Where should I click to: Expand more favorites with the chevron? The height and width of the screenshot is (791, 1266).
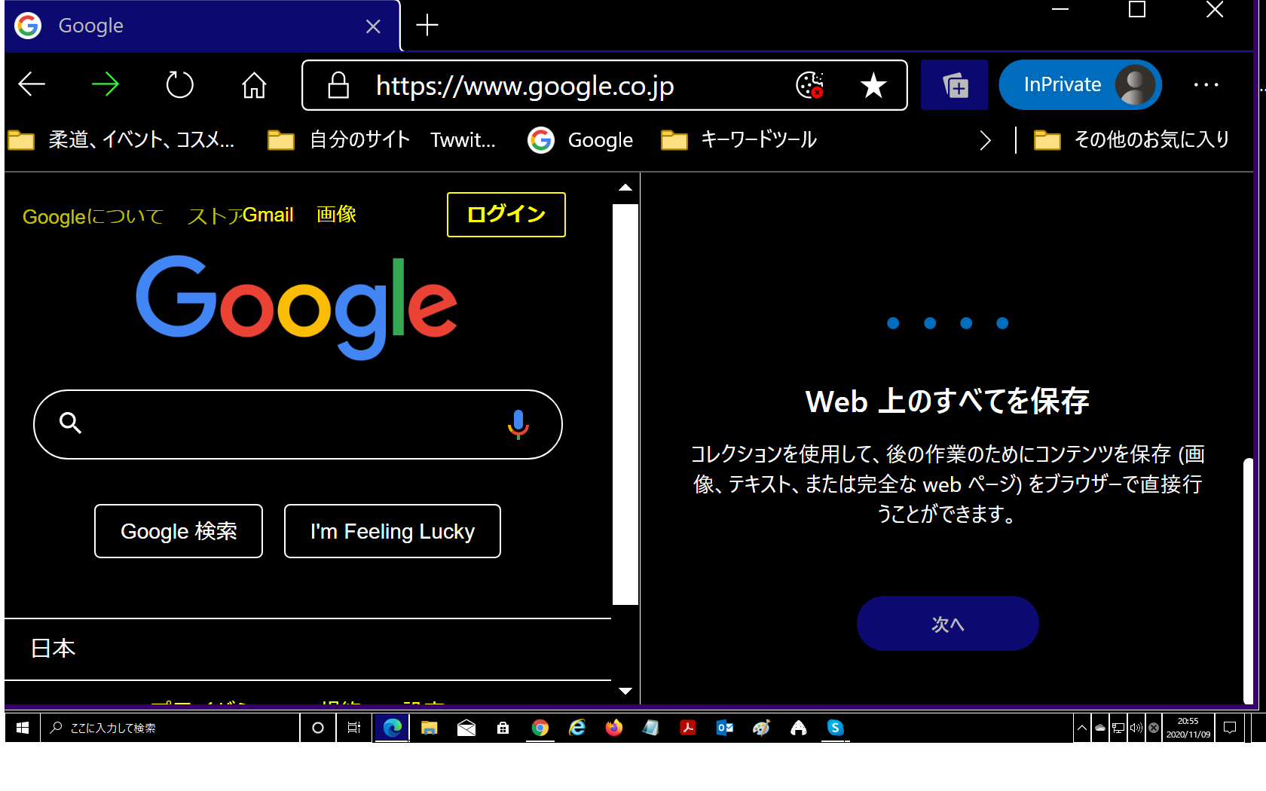pyautogui.click(x=985, y=140)
